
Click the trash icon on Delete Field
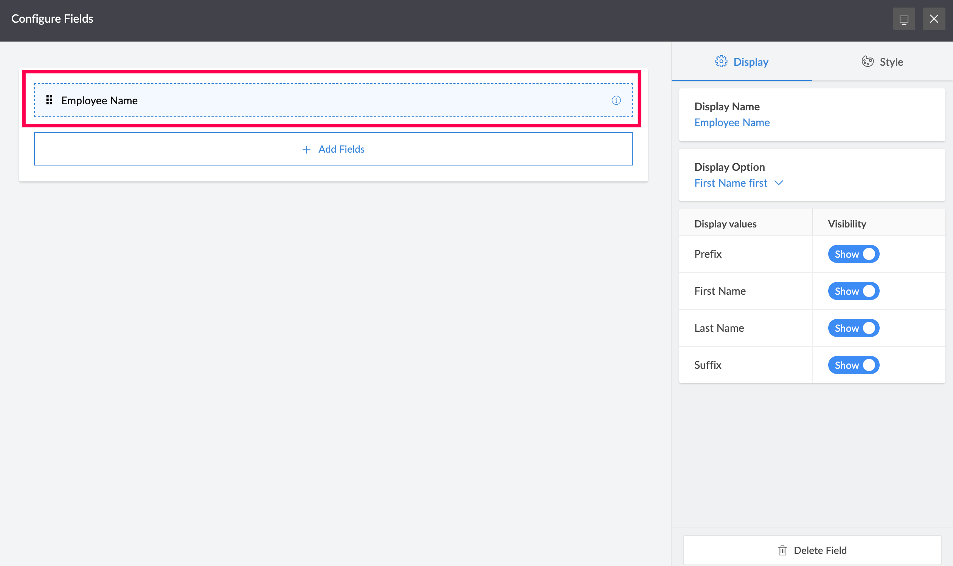782,550
